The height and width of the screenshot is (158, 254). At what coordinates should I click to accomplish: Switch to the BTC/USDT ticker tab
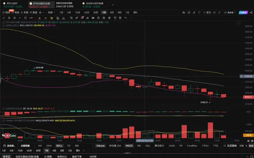point(13,5)
